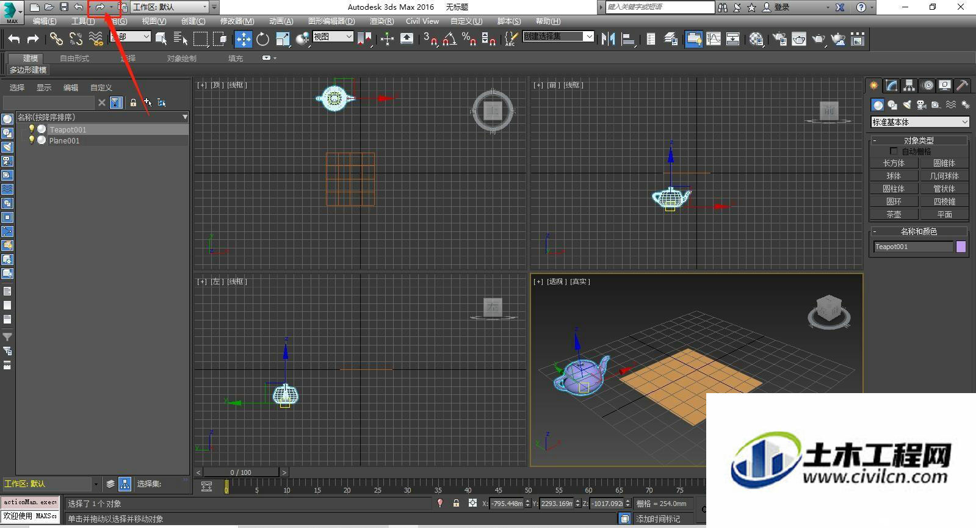Open the Material Editor sphere icon

[757, 39]
